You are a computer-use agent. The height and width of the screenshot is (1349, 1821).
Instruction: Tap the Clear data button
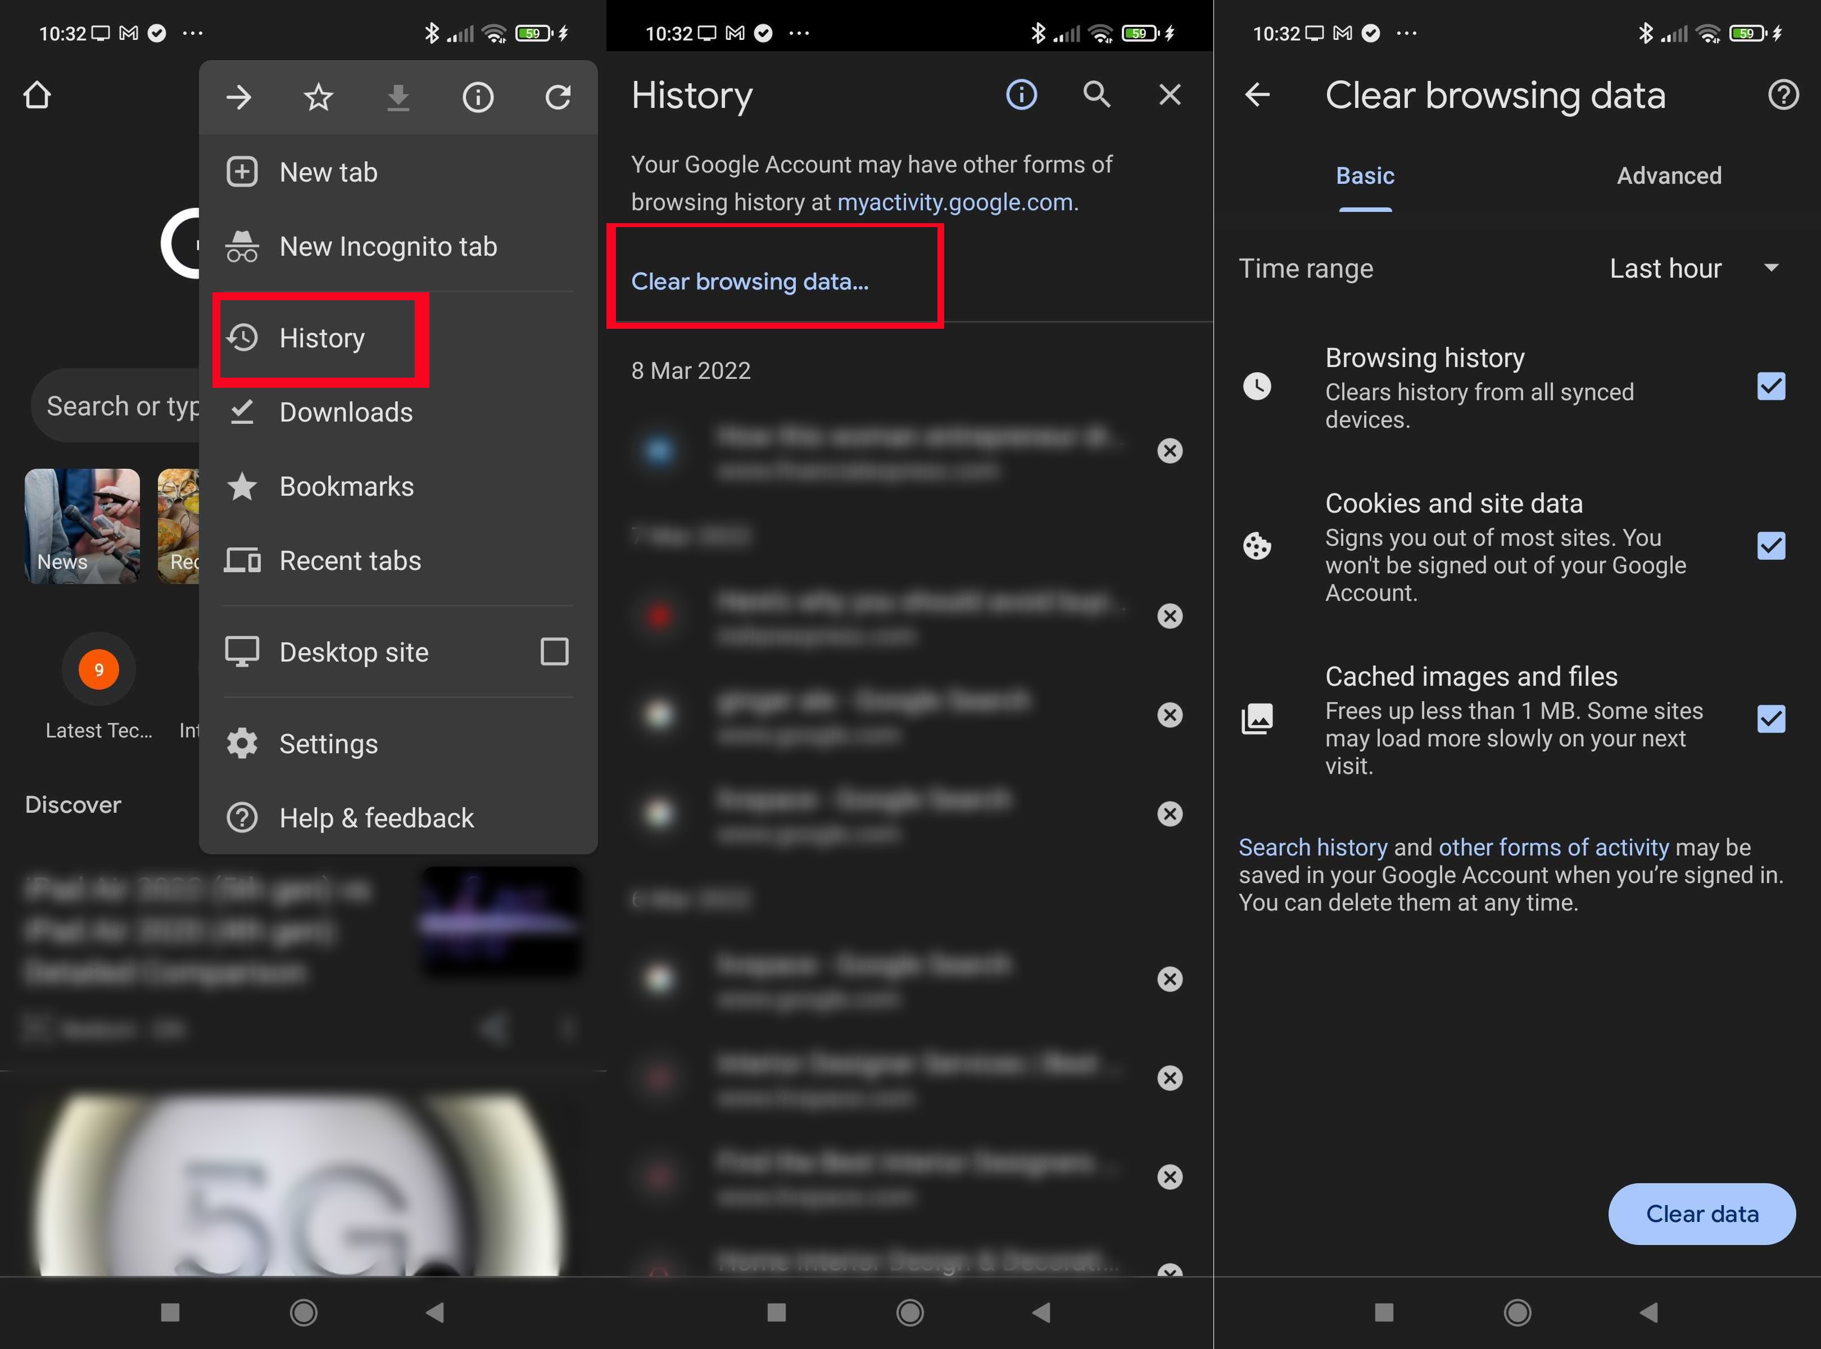(1702, 1214)
